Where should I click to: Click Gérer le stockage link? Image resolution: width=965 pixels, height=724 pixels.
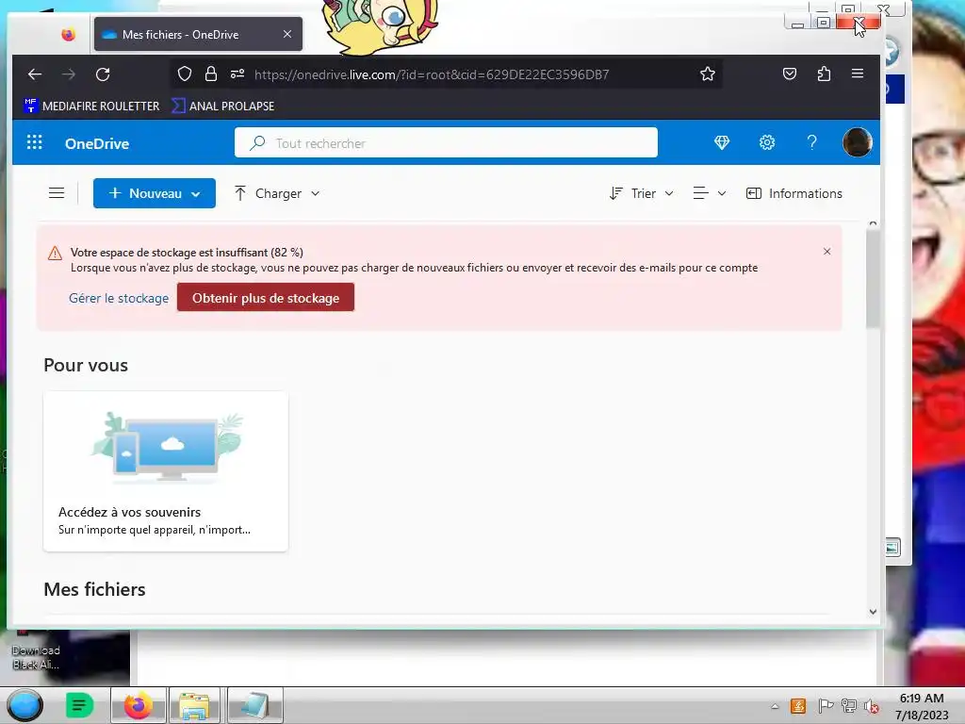119,298
